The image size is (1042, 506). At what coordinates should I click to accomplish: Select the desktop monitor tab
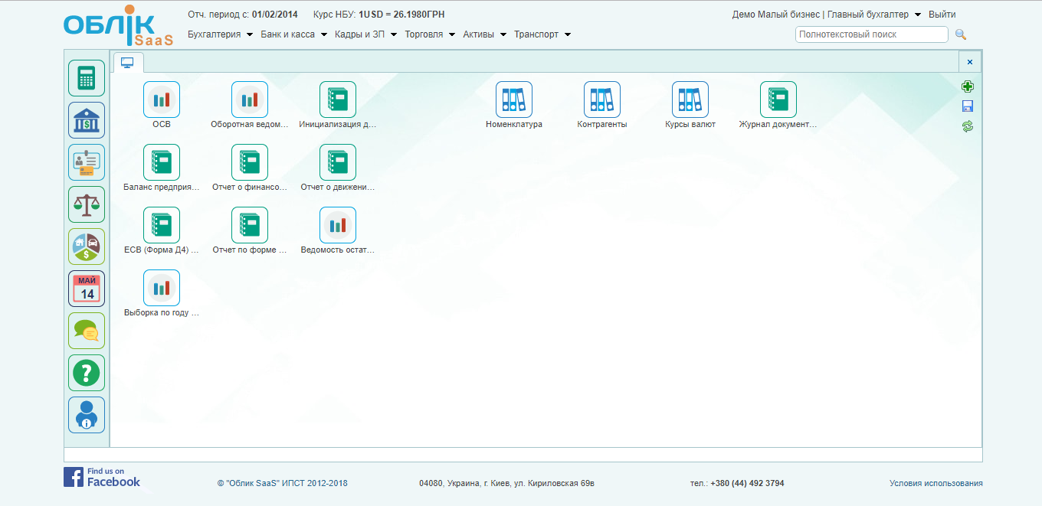(x=128, y=62)
